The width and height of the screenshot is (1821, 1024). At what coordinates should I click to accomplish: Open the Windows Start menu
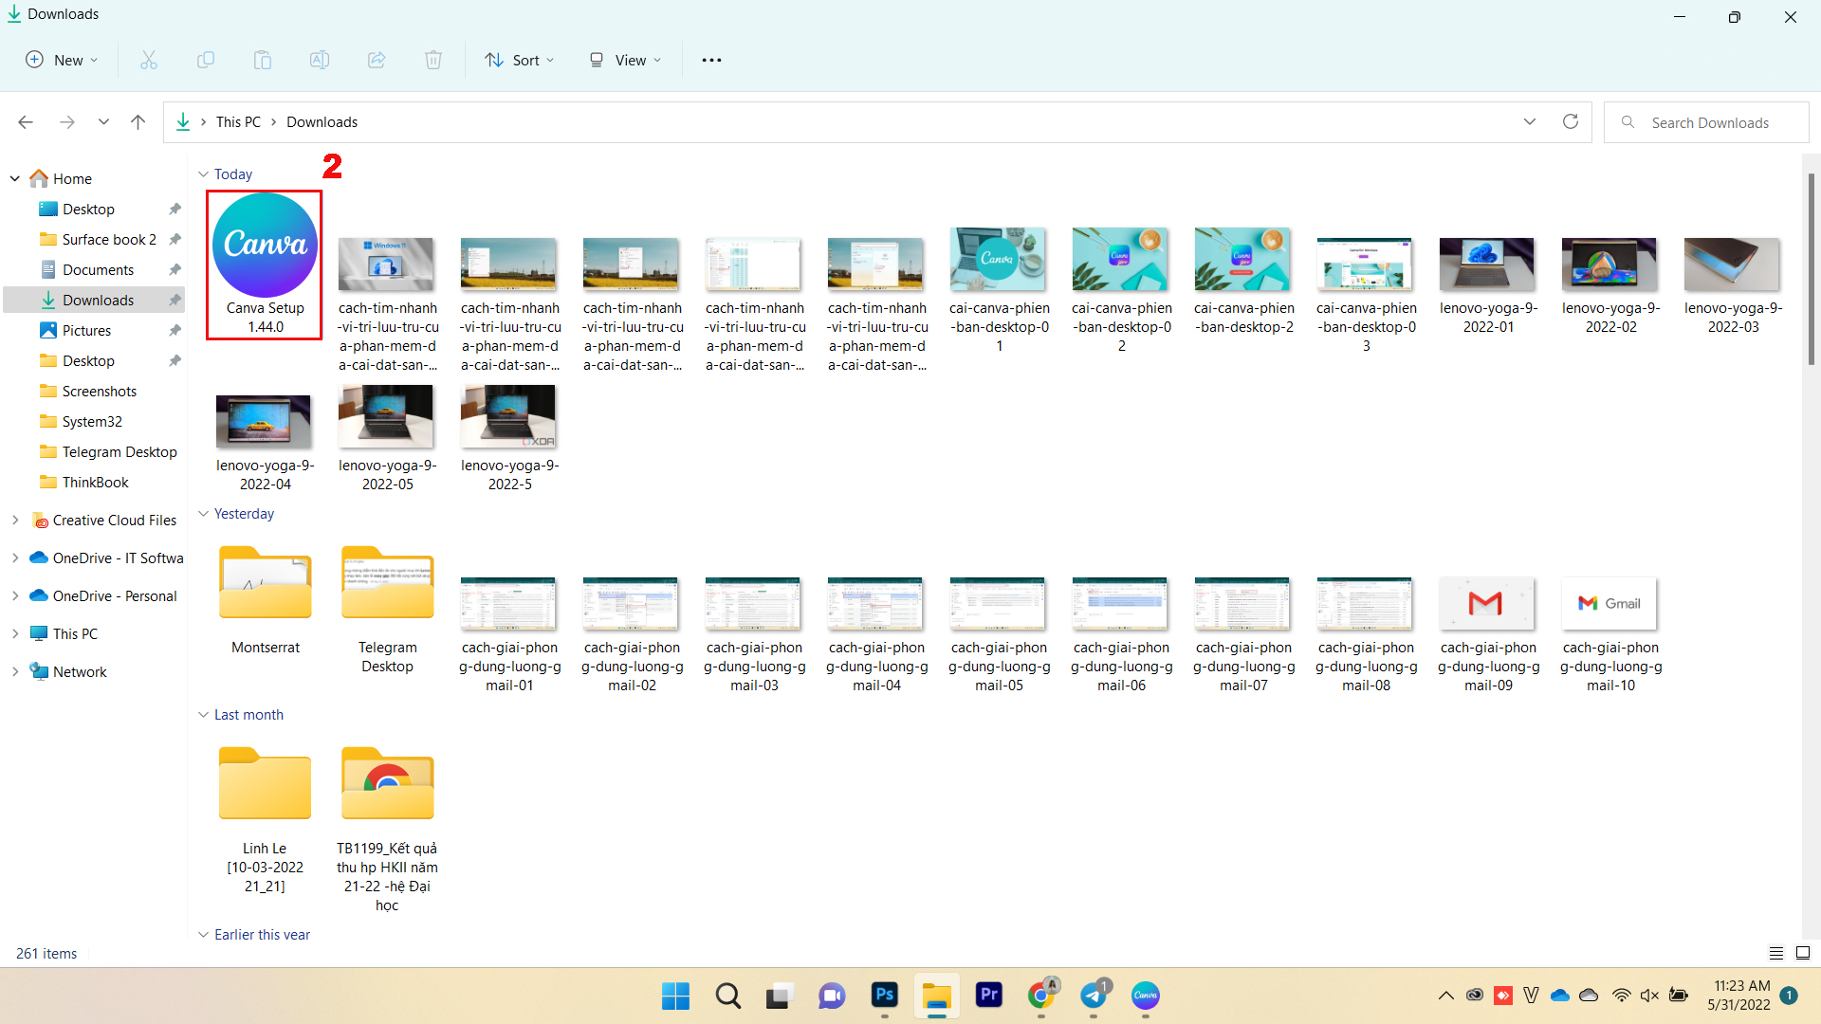coord(675,996)
